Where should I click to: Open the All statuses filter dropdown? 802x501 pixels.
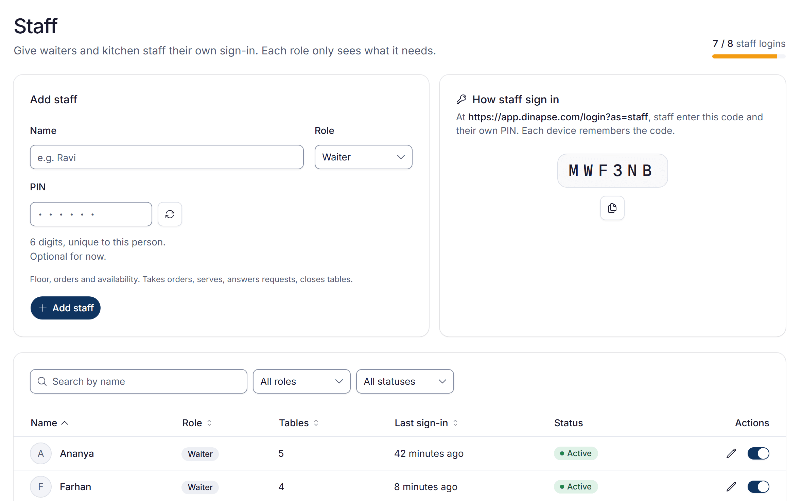[x=405, y=381]
